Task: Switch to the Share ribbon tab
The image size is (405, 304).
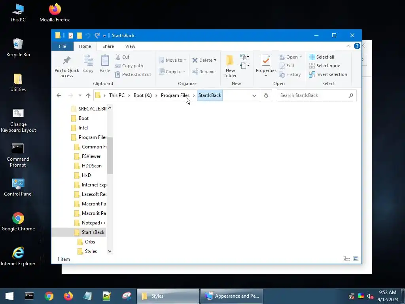Action: pos(108,46)
